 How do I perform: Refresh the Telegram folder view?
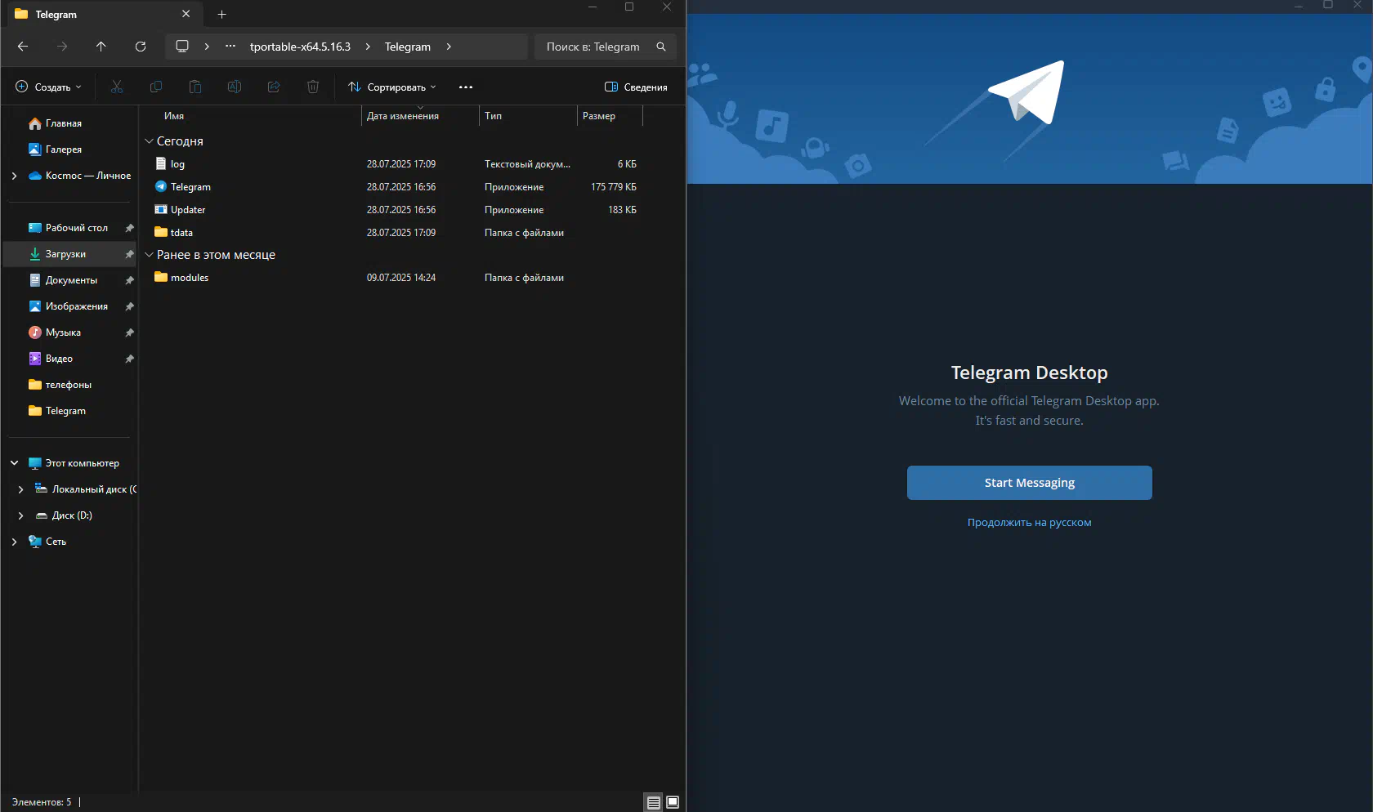(x=141, y=47)
